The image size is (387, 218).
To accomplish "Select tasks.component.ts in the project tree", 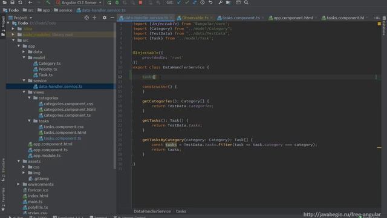I will [x=60, y=139].
